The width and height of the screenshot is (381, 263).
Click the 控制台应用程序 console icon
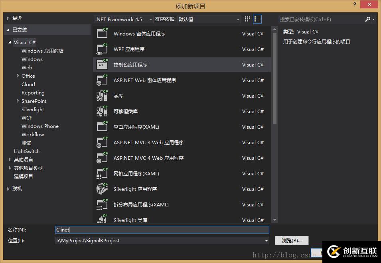tap(102, 64)
